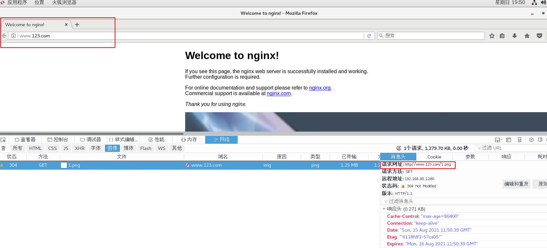
Task: Open the 参数 details tab
Action: coord(470,157)
